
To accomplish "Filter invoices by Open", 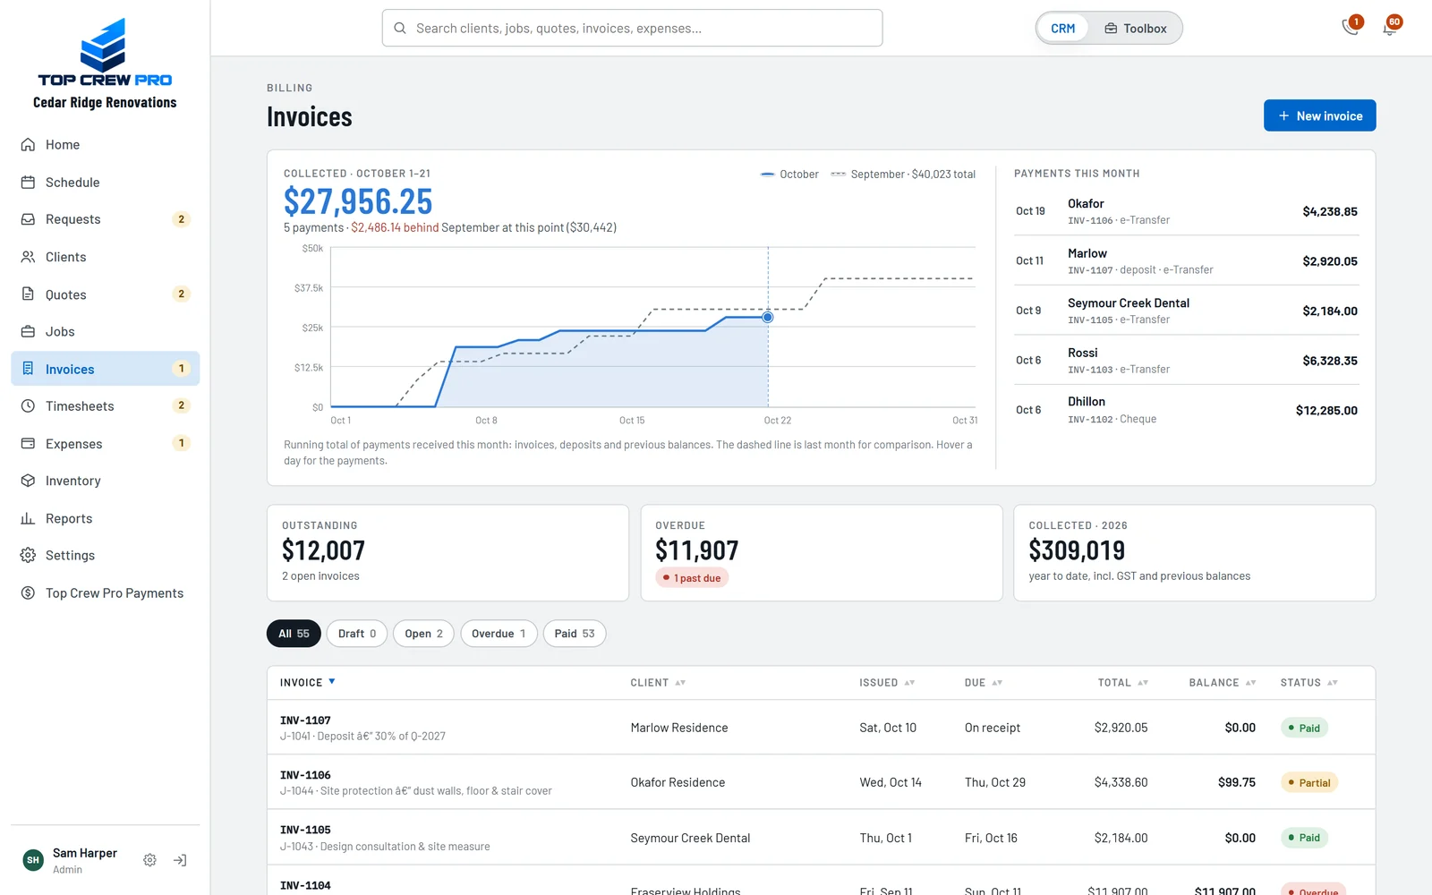I will coord(423,634).
